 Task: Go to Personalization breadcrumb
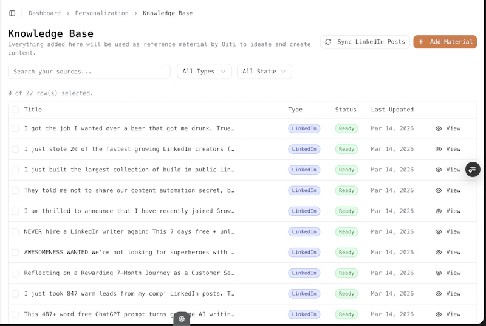point(101,13)
